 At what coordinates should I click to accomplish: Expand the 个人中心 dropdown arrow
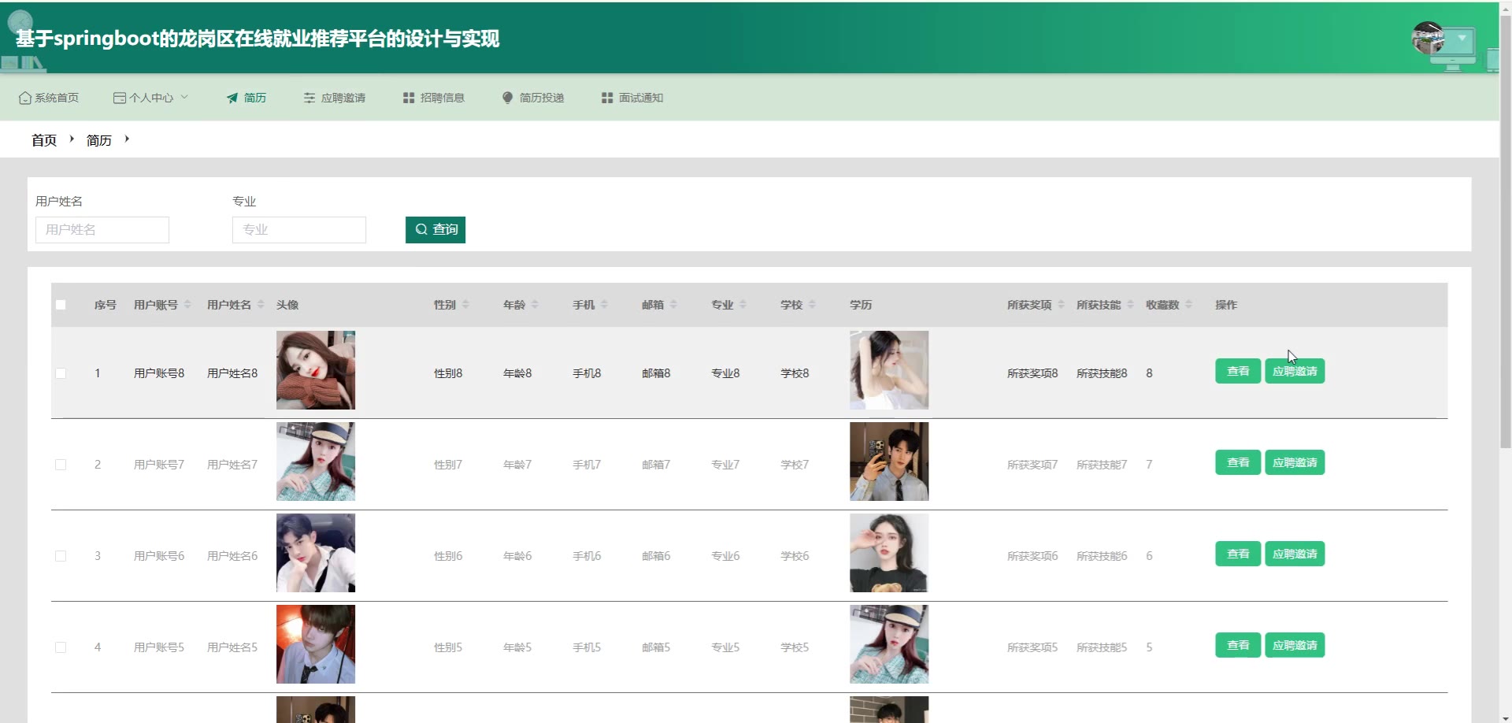click(184, 98)
